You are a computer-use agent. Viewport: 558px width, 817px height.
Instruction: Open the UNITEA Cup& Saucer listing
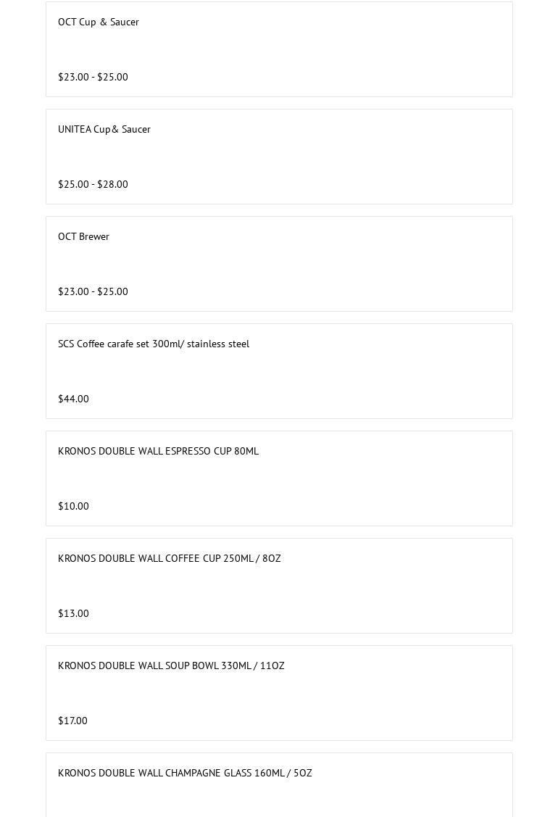coord(104,129)
